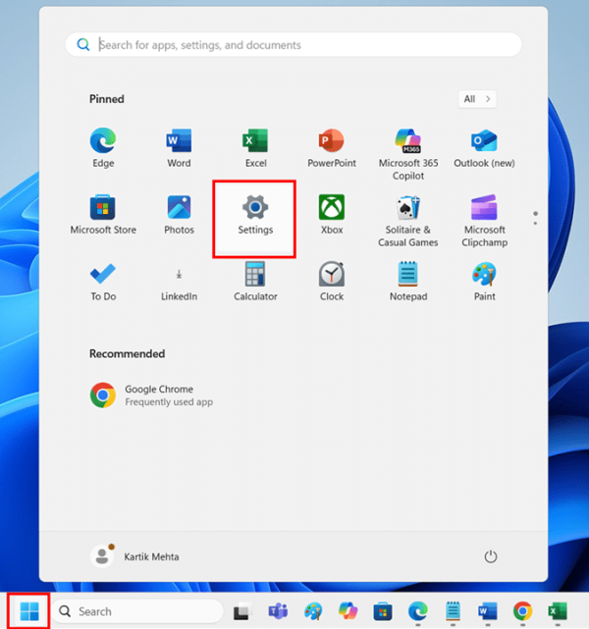The height and width of the screenshot is (629, 589).
Task: Open Edge from pinned apps
Action: click(103, 147)
